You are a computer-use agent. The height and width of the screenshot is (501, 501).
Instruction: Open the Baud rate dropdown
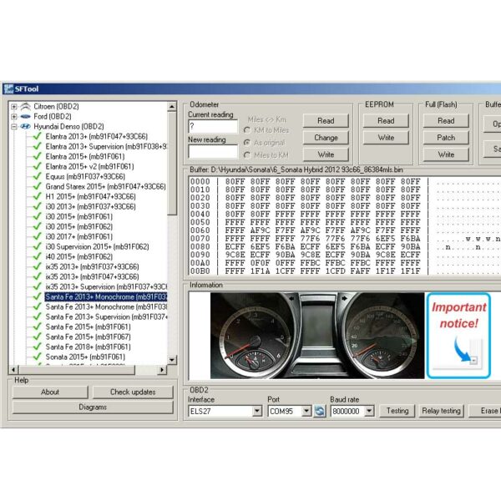[x=370, y=411]
